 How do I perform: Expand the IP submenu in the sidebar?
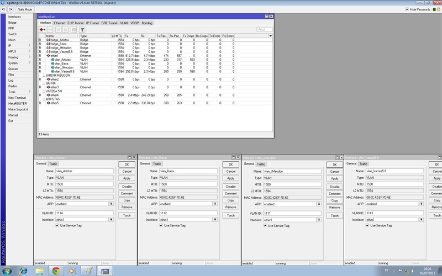pyautogui.click(x=20, y=46)
